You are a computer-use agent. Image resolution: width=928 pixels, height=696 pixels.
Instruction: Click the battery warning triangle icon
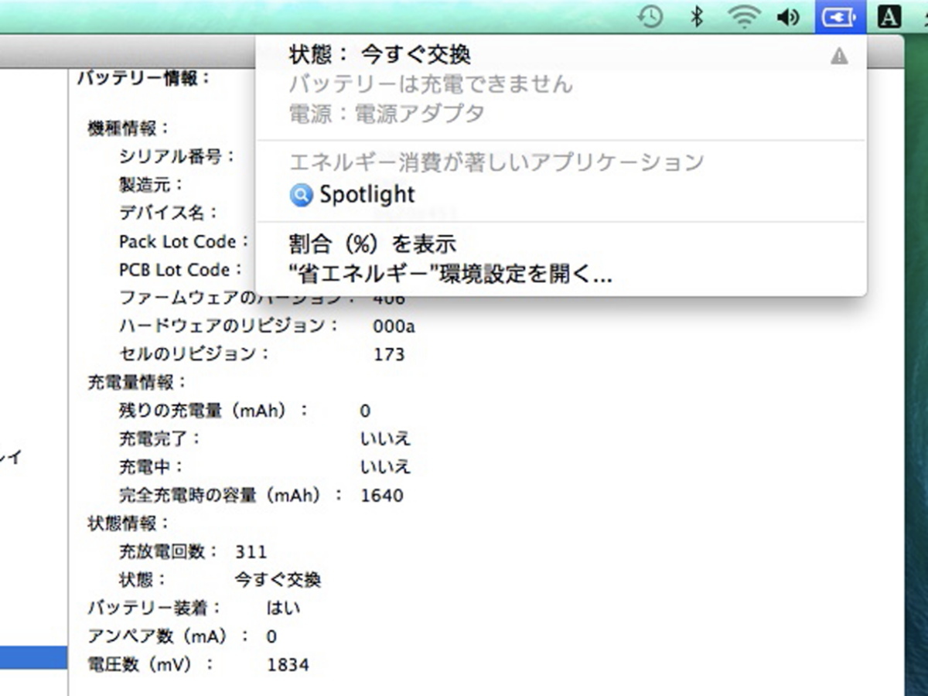[839, 56]
